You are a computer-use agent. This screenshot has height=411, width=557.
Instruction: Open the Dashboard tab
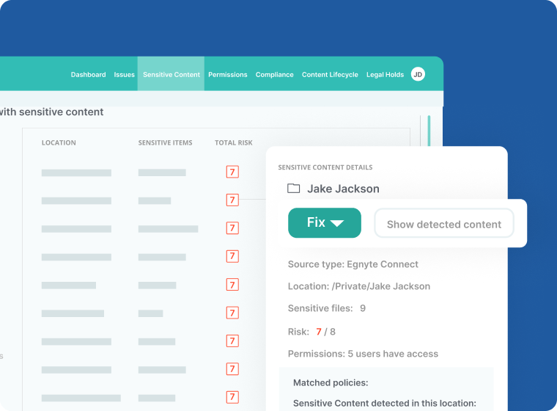tap(88, 75)
